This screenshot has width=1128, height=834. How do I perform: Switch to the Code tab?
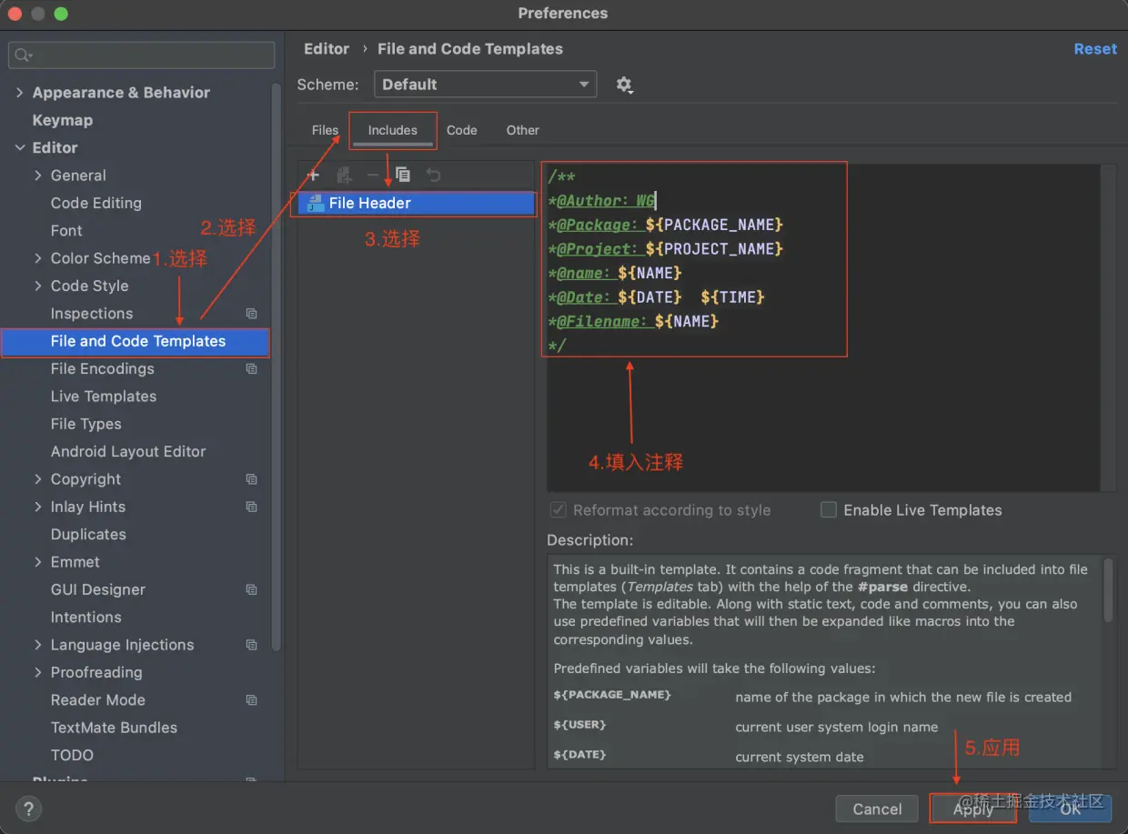462,130
